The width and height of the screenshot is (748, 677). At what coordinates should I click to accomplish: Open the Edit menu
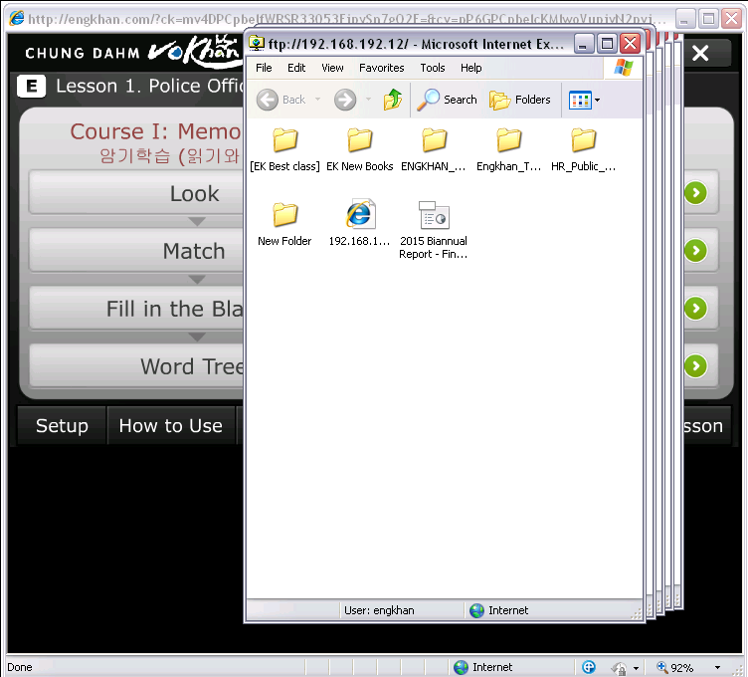coord(296,68)
